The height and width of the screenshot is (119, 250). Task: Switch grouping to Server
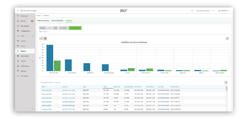coord(49,28)
